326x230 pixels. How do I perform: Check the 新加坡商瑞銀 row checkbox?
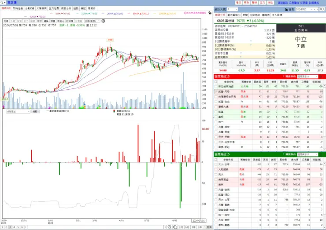[x=216, y=86]
